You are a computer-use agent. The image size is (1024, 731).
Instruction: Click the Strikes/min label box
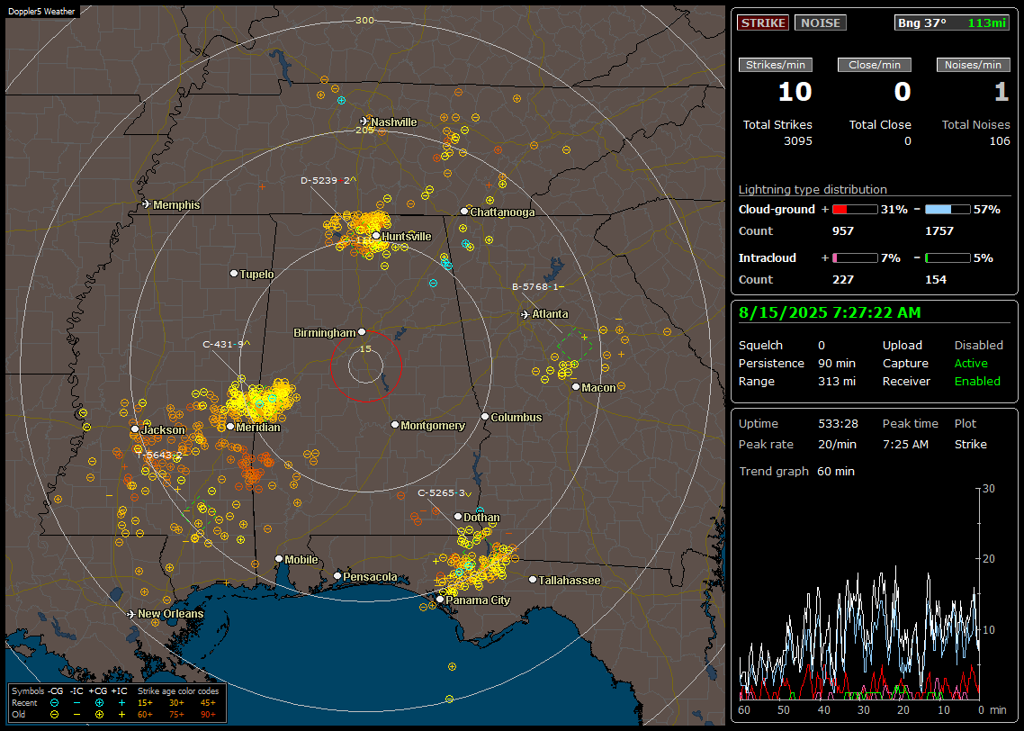click(x=775, y=65)
